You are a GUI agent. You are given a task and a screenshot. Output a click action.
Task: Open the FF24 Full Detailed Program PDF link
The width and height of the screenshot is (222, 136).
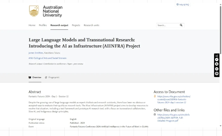[x=173, y=118]
